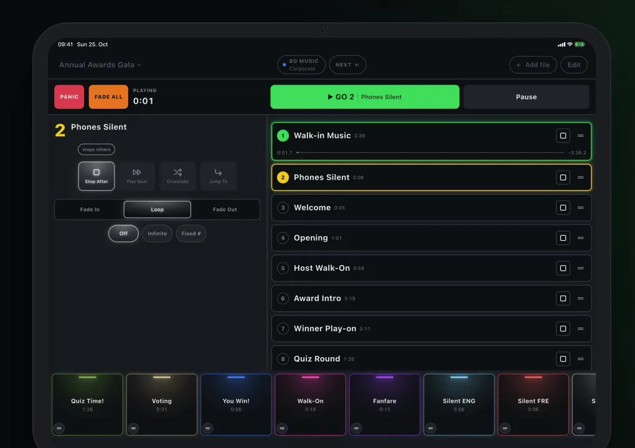Screen dimensions: 635x448
Task: Click the Add file button
Action: click(533, 65)
